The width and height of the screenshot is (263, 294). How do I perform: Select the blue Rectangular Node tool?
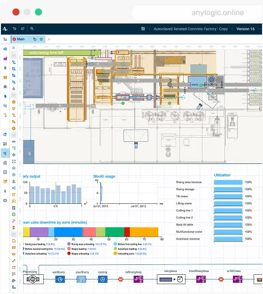(x=14, y=69)
